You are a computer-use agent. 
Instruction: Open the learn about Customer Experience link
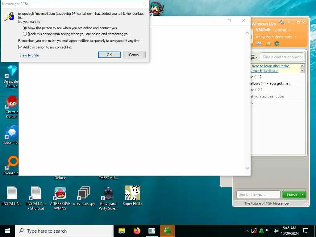coord(270,68)
